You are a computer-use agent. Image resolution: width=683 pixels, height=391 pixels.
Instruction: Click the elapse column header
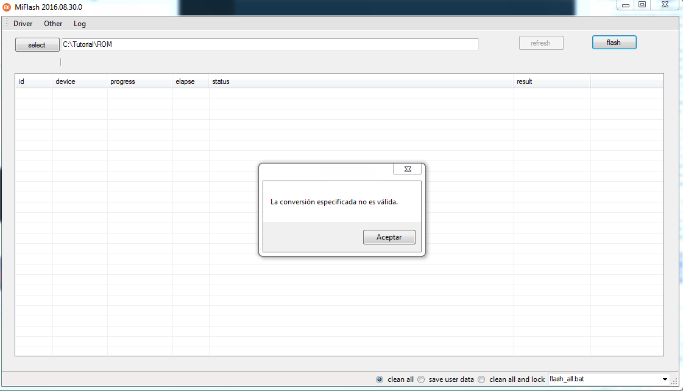(x=191, y=81)
